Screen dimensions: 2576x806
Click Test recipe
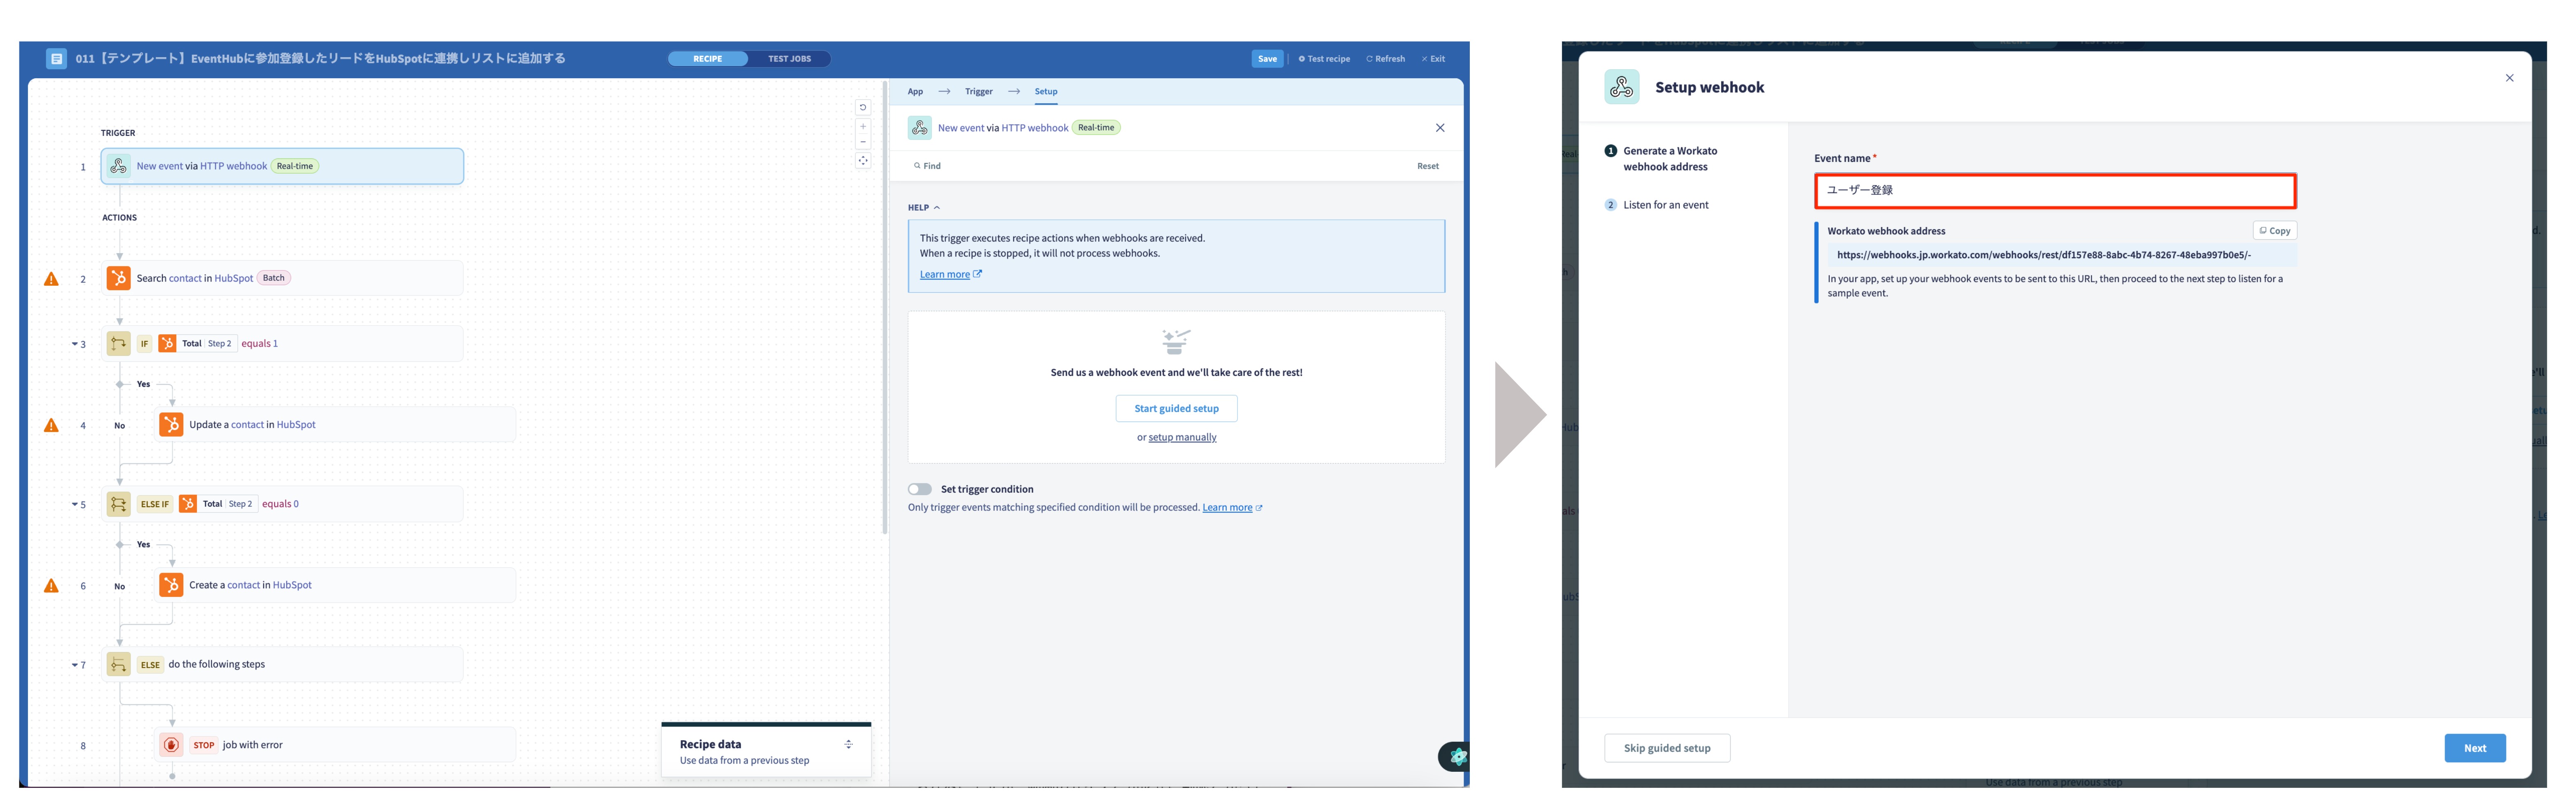(1324, 59)
